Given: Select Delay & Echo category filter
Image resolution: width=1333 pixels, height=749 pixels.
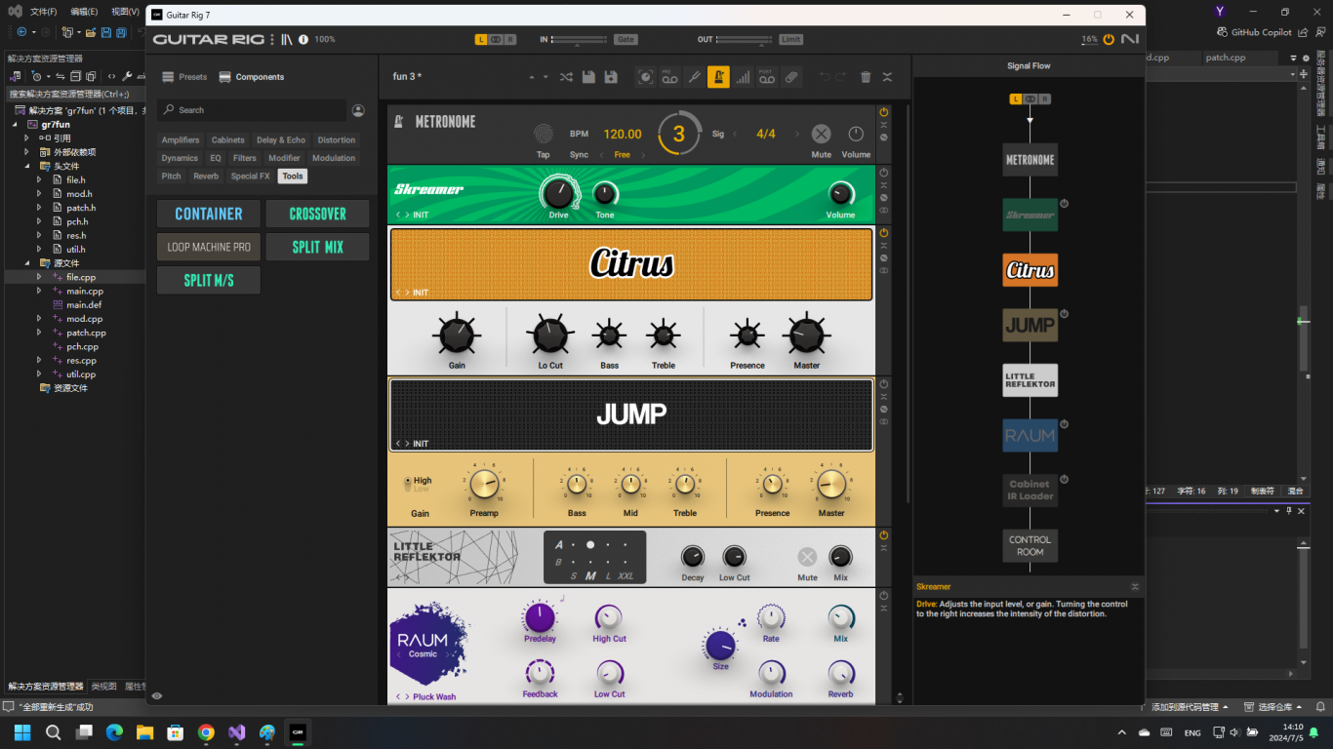Looking at the screenshot, I should coord(281,140).
